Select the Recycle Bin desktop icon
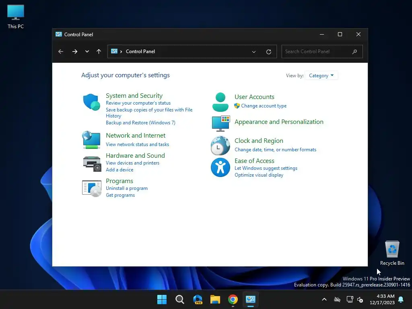 click(x=392, y=253)
